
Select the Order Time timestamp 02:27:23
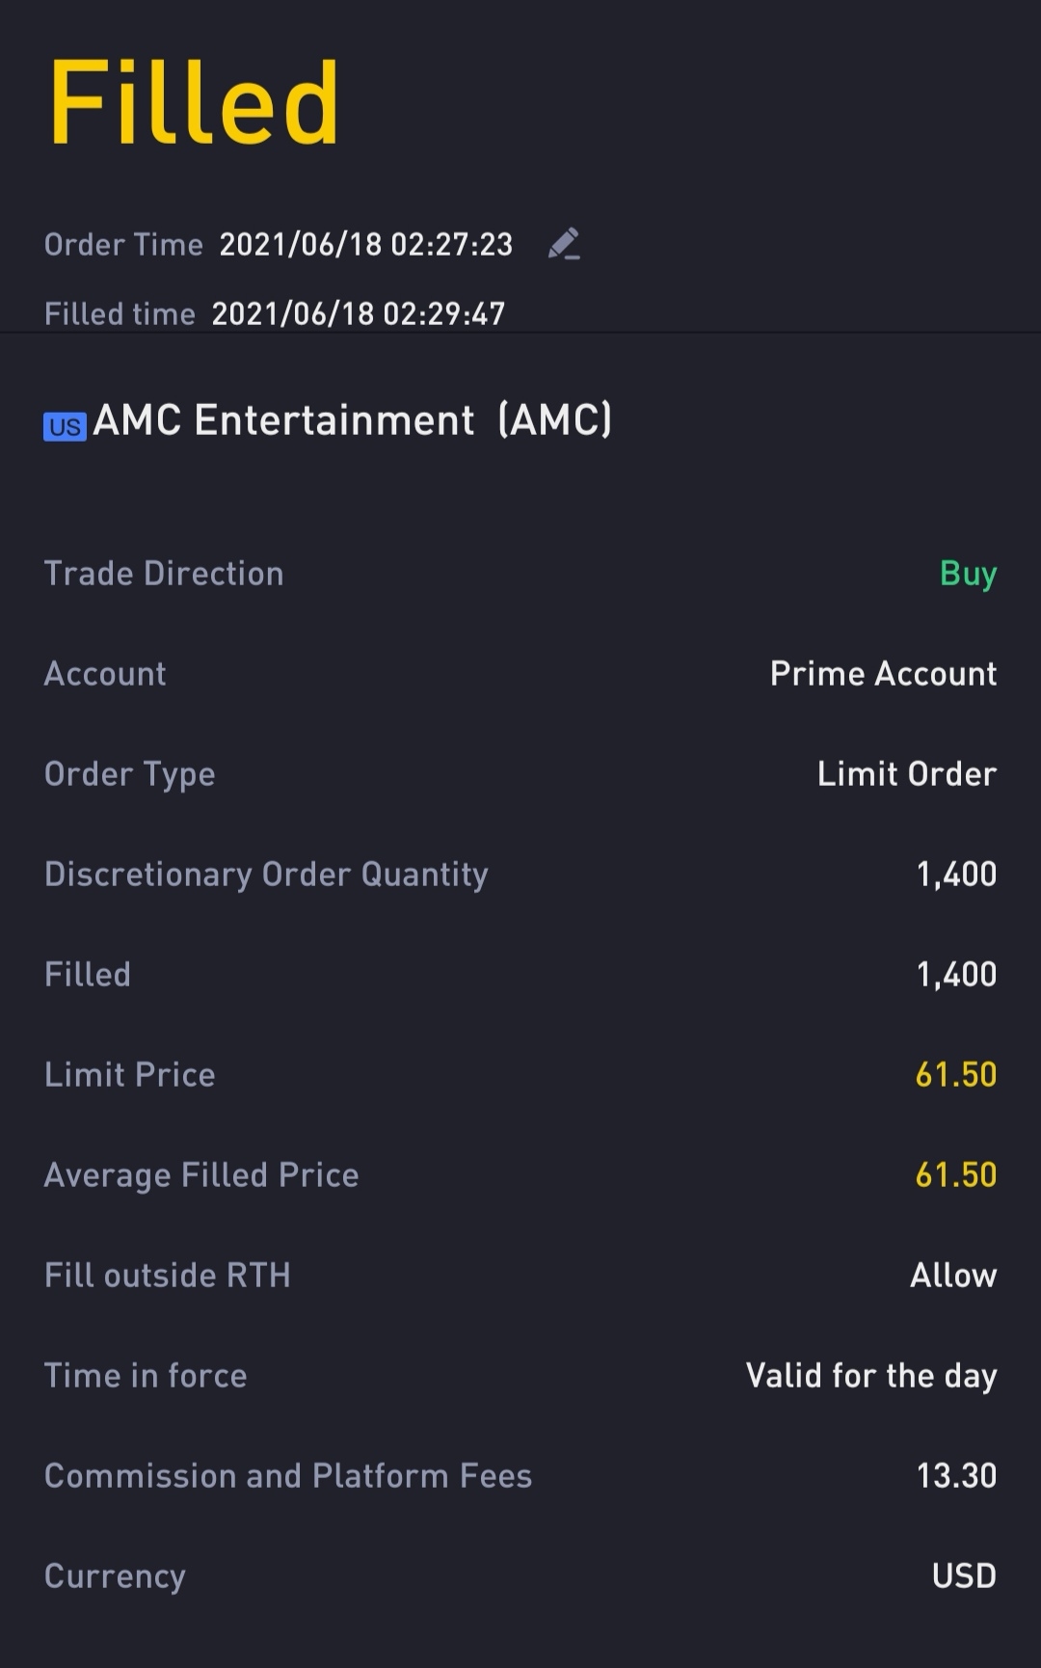tap(366, 245)
